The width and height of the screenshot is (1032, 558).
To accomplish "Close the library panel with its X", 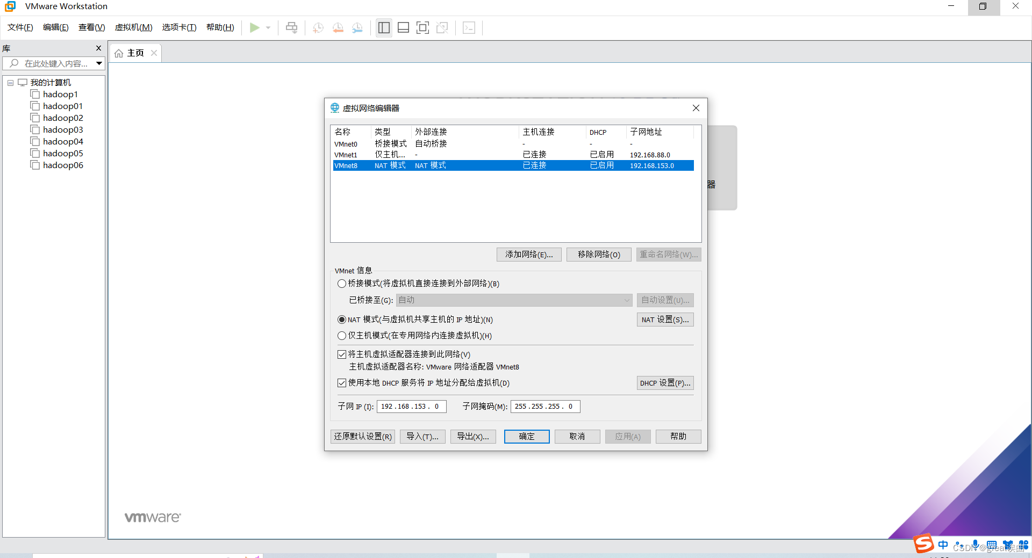I will pos(98,48).
